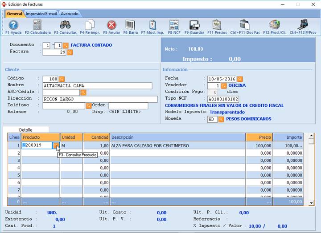The image size is (321, 233).
Task: Open the F8-NCF toolbar icon
Action: pyautogui.click(x=174, y=25)
